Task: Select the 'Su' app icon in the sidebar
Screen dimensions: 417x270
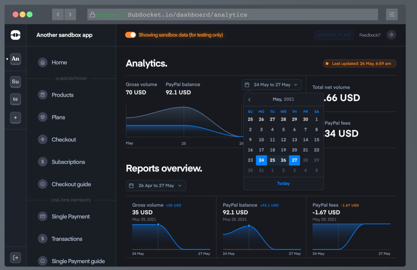Action: click(15, 82)
